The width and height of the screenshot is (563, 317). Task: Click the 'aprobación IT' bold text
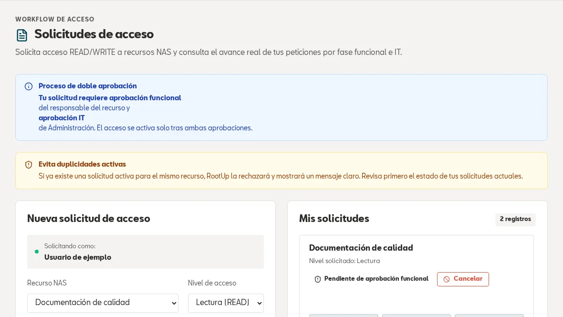62,118
